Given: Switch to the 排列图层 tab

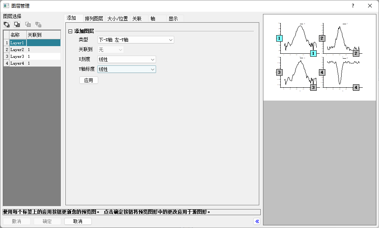Looking at the screenshot, I should click(x=94, y=19).
